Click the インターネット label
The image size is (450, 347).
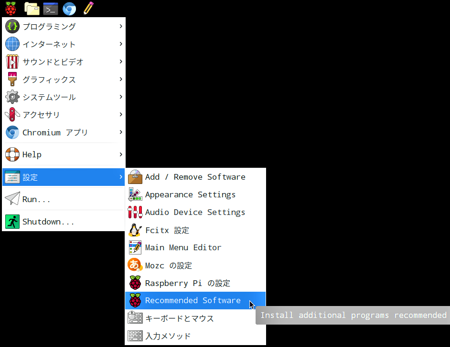(49, 44)
